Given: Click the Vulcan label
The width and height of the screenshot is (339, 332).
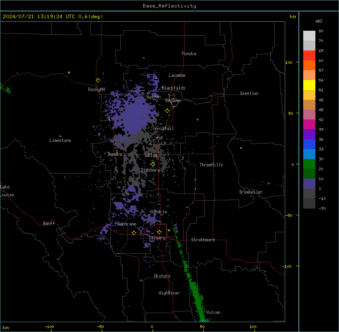Looking at the screenshot, I should click(x=214, y=312).
